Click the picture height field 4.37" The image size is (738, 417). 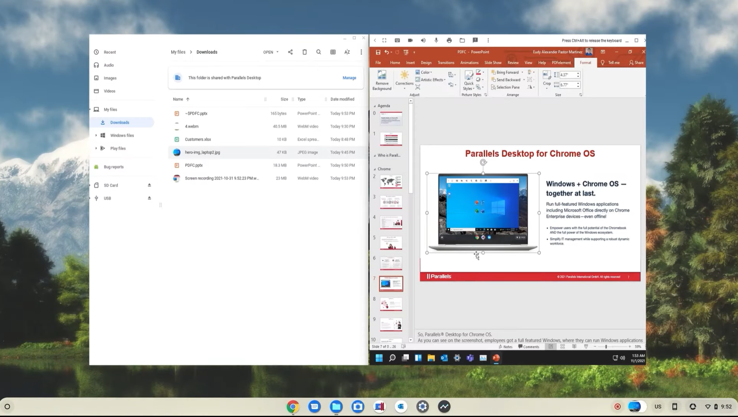tap(567, 75)
